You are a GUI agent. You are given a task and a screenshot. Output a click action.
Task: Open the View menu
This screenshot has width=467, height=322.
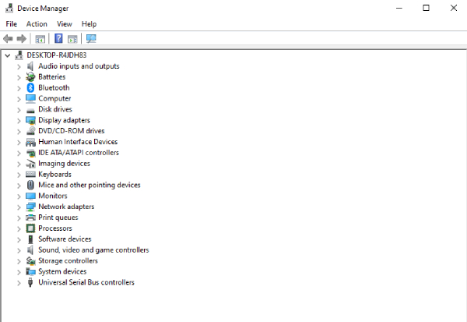pos(65,24)
